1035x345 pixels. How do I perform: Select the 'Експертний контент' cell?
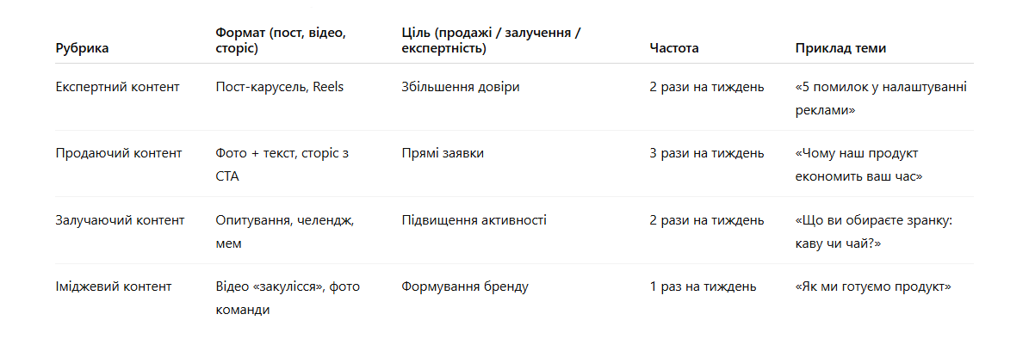tap(117, 87)
